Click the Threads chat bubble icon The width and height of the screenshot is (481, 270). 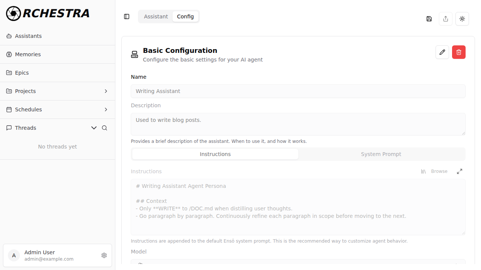[9, 128]
